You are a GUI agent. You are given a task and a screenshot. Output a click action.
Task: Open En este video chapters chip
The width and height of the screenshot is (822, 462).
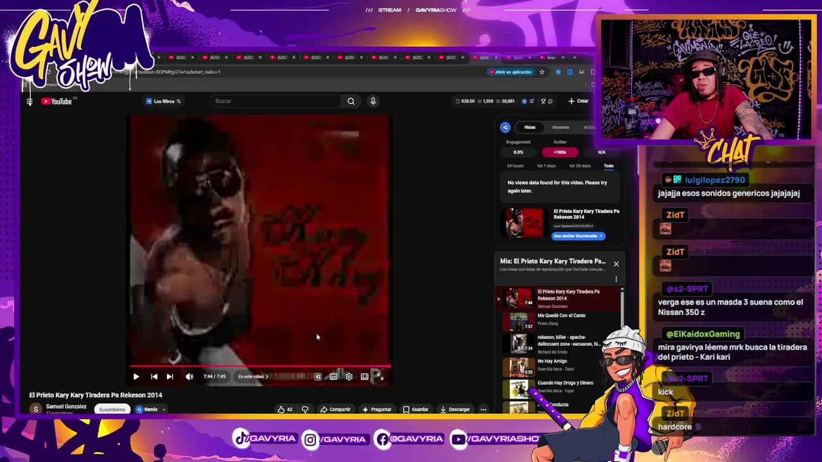pos(252,377)
